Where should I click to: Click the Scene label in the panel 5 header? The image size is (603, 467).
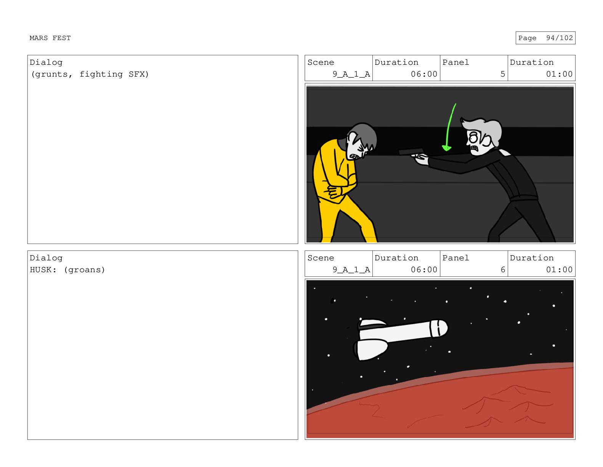pos(321,62)
